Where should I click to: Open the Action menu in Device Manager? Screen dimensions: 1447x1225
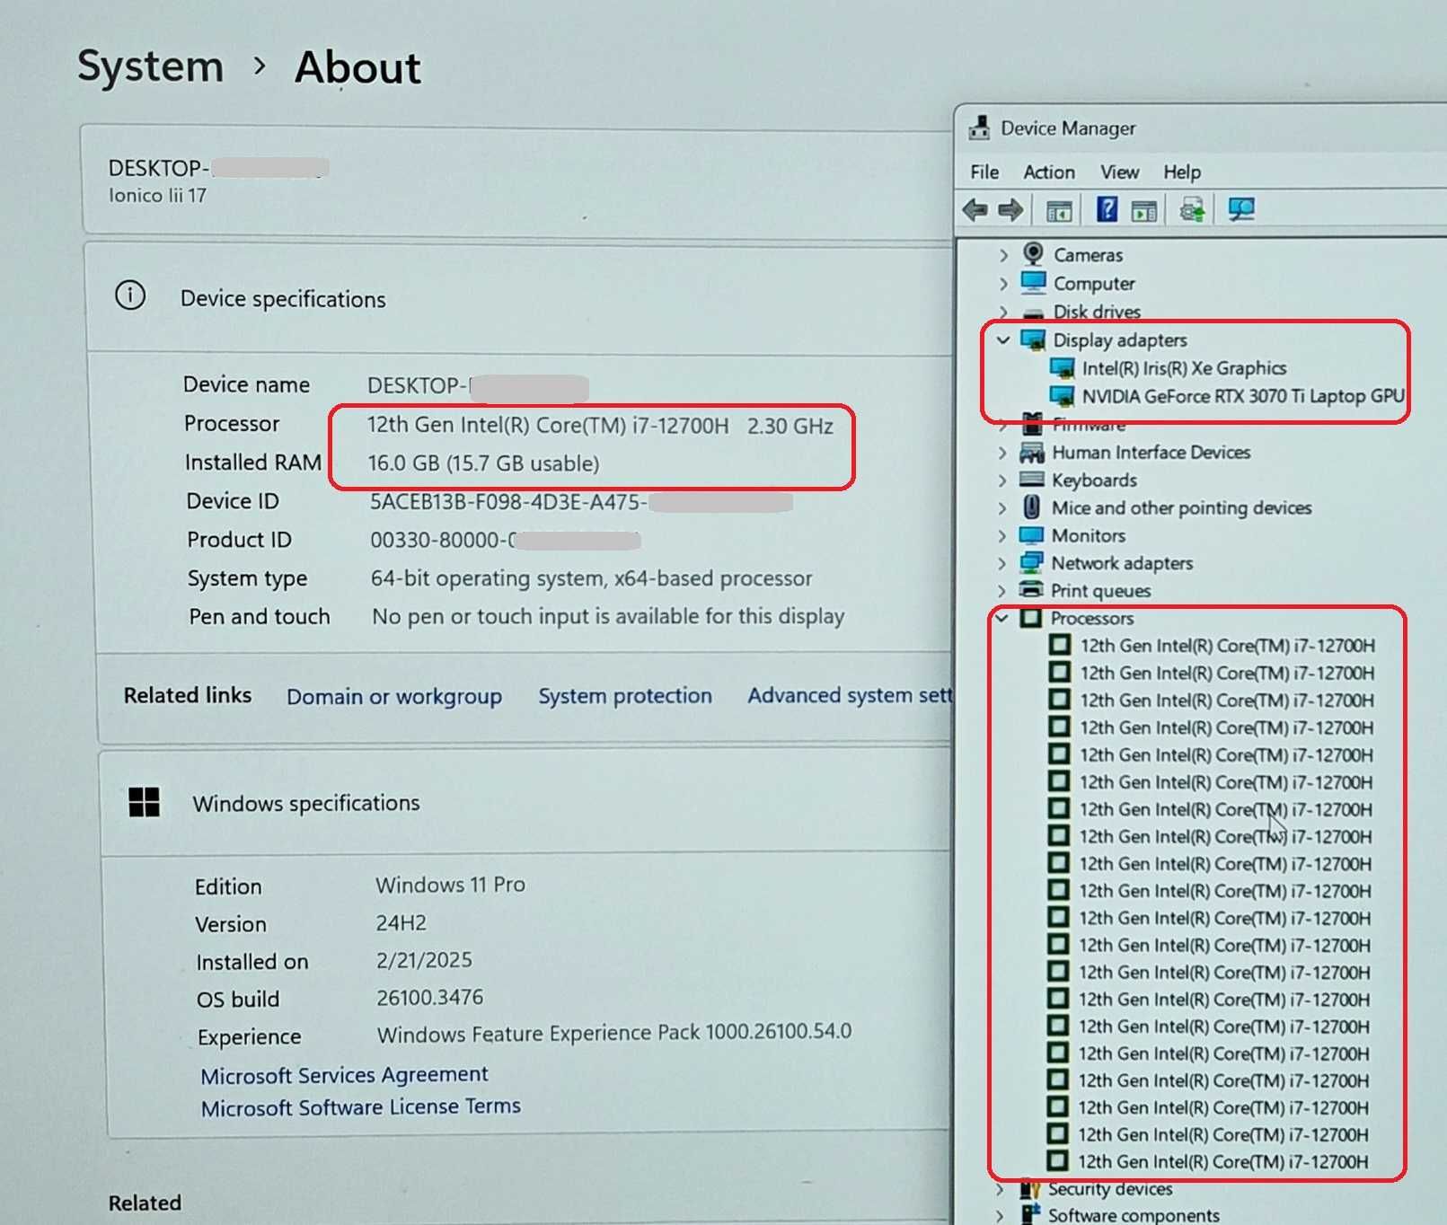click(1049, 172)
